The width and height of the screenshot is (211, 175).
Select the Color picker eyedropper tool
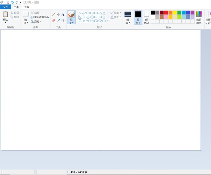(58, 21)
